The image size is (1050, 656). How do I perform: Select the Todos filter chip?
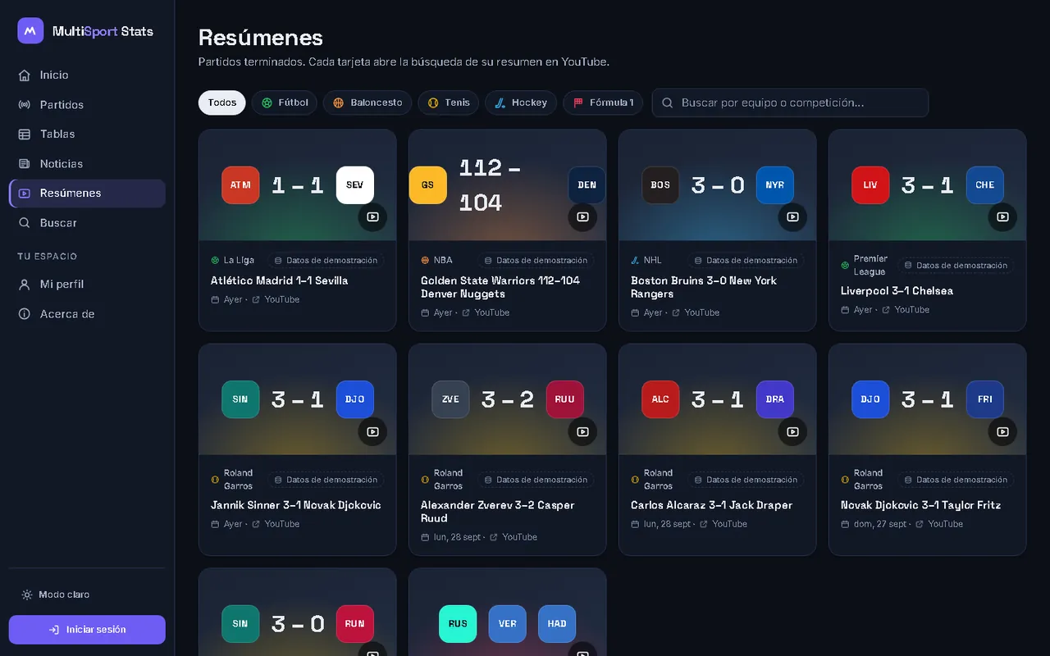tap(222, 102)
